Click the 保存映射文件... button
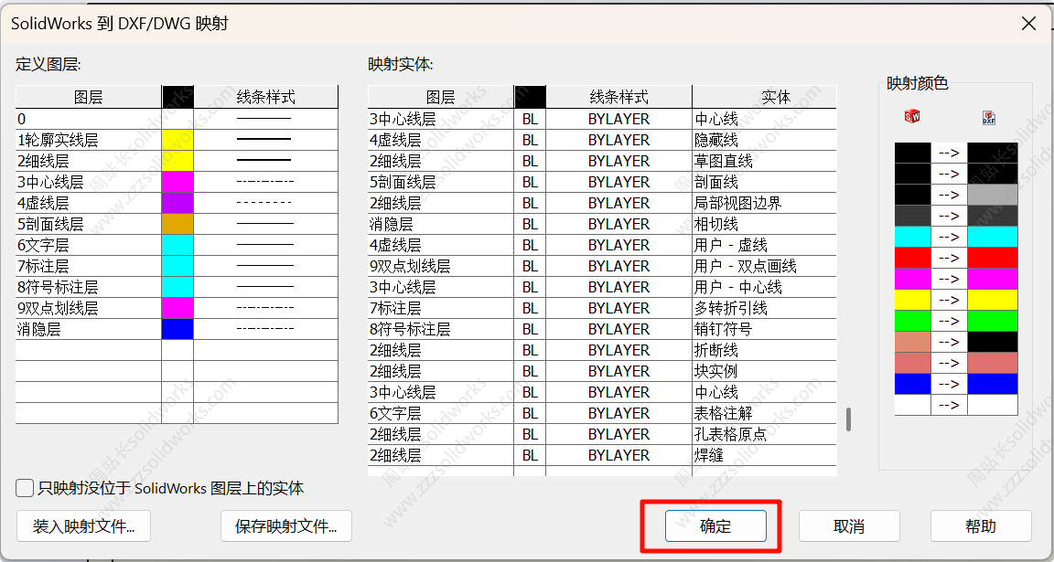 point(285,526)
